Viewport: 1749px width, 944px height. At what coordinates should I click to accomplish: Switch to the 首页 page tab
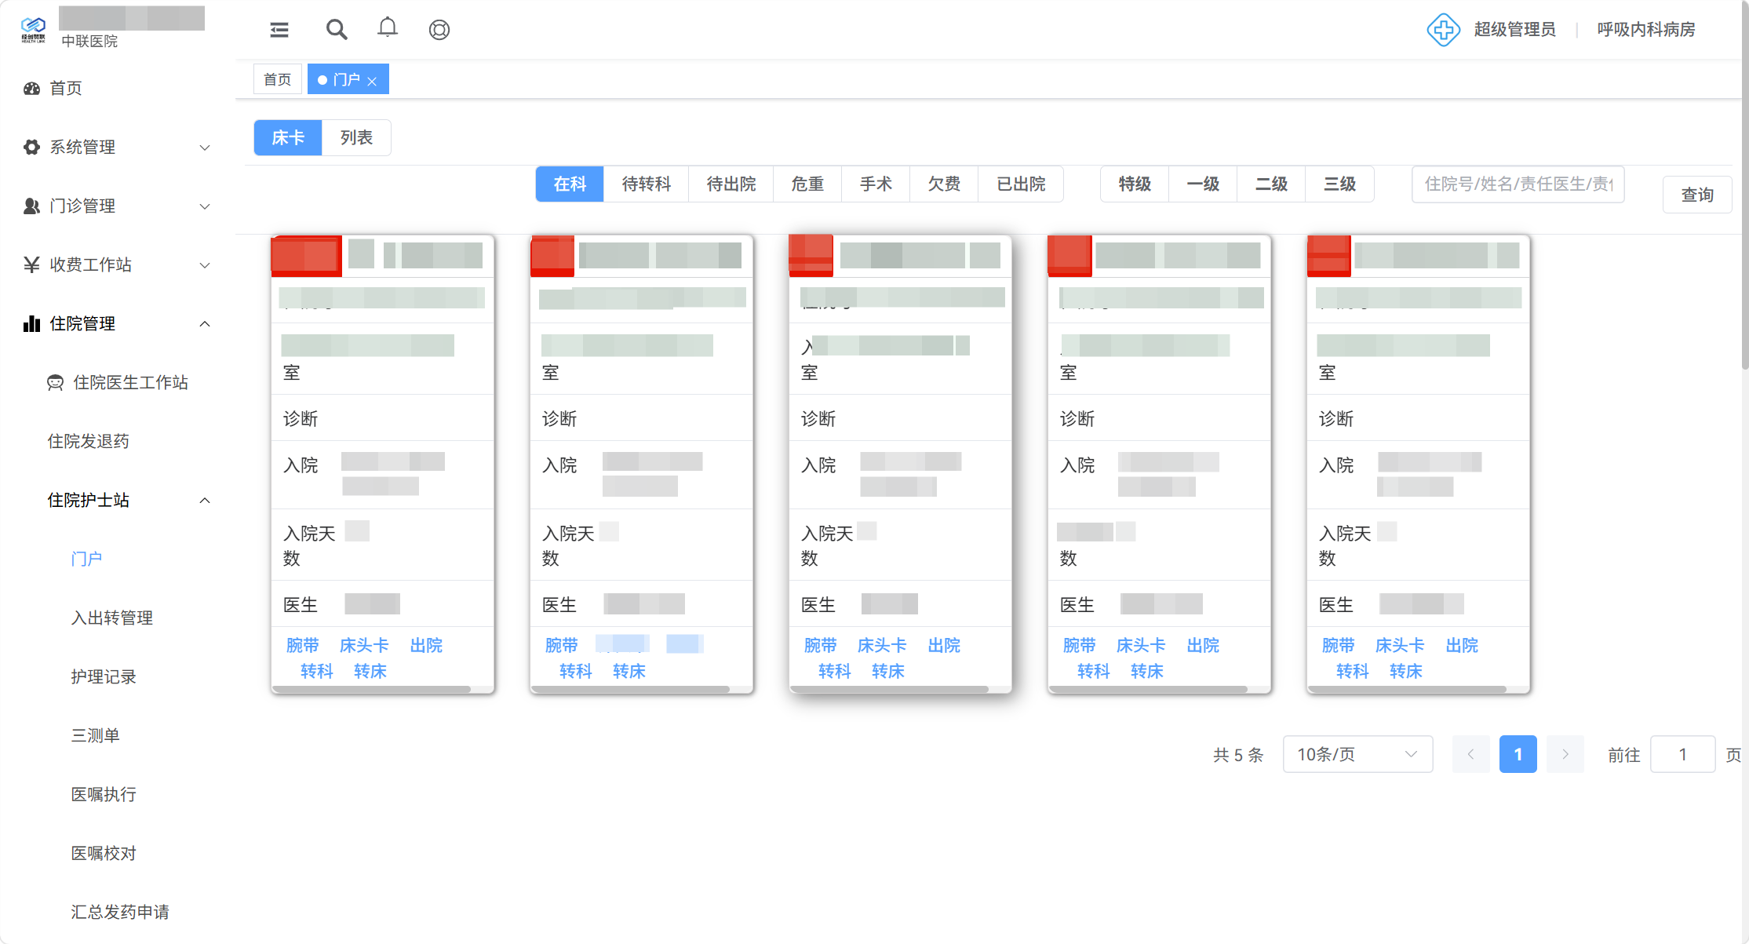278,79
